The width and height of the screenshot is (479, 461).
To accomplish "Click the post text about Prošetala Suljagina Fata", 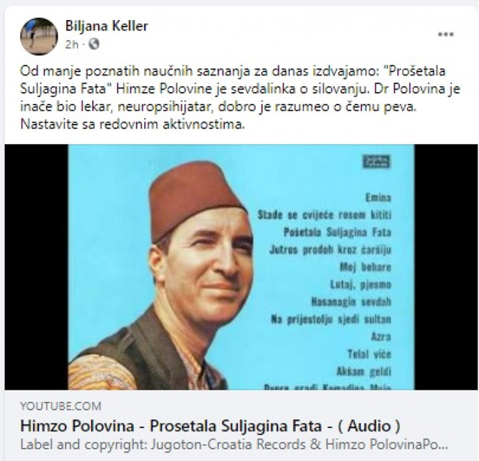I will [x=239, y=98].
